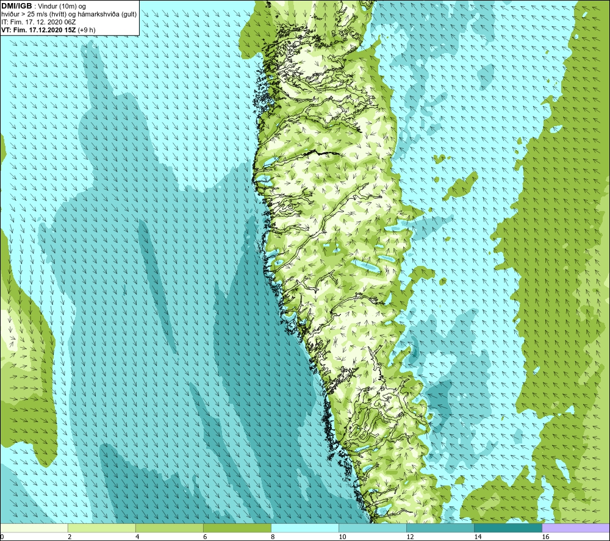The width and height of the screenshot is (610, 541).
Task: Click the legend value label '16'
Action: pyautogui.click(x=545, y=537)
